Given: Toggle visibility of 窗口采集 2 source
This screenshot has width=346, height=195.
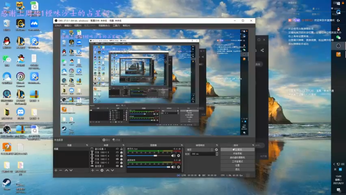Looking at the screenshot, I should (117, 149).
